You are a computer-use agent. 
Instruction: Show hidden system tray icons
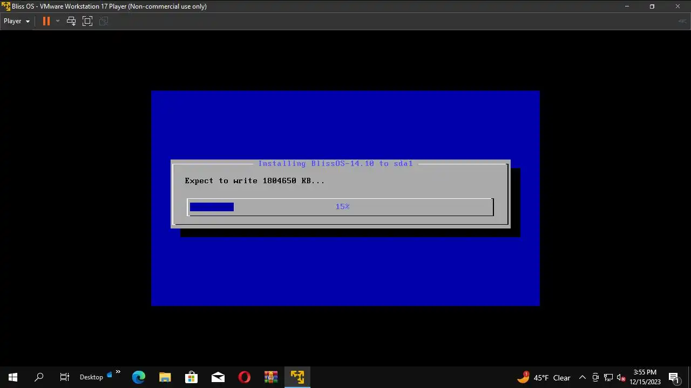tap(582, 377)
